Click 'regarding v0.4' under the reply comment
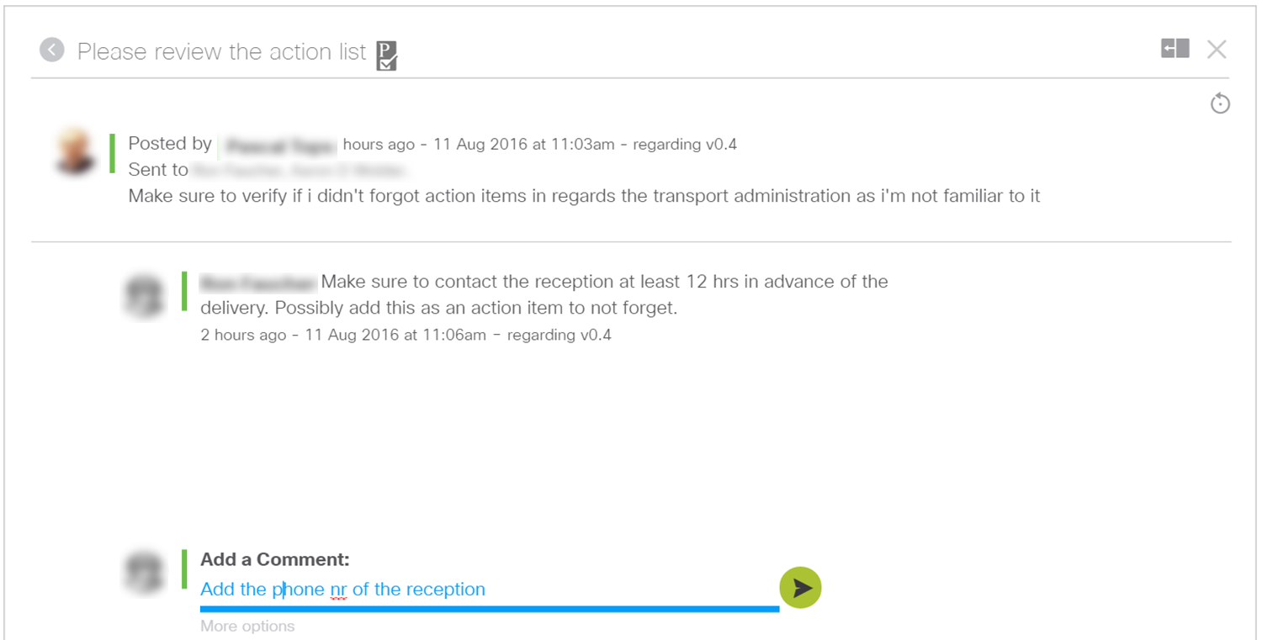Image resolution: width=1262 pixels, height=640 pixels. click(x=559, y=336)
